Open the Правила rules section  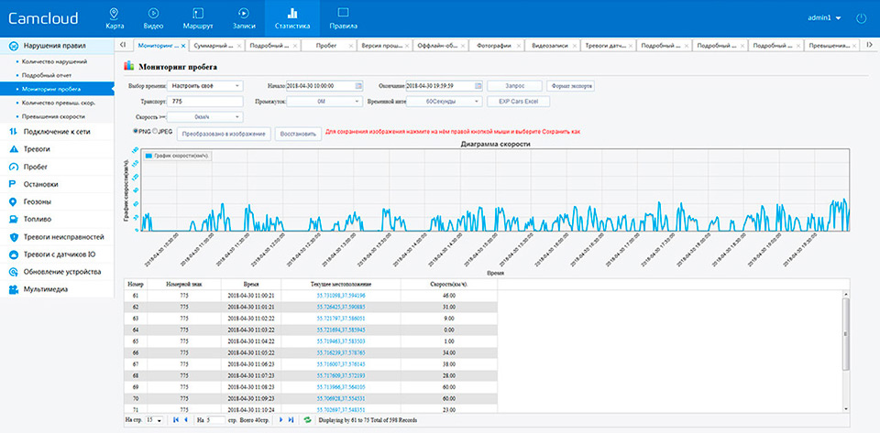pos(343,17)
